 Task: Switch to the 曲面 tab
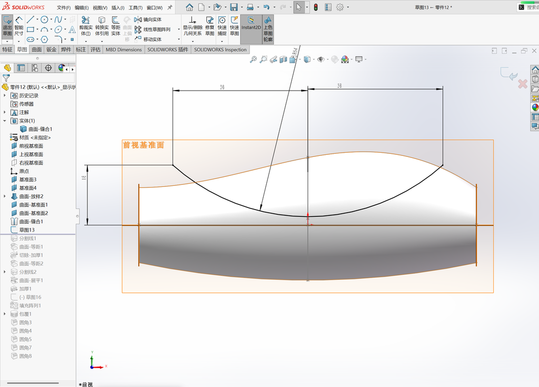pos(37,49)
